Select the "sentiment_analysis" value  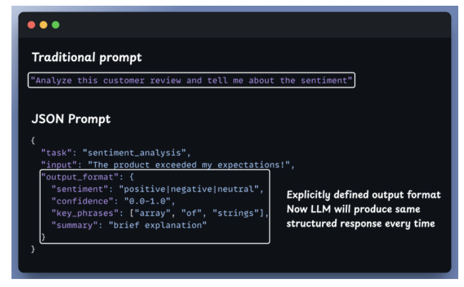135,152
